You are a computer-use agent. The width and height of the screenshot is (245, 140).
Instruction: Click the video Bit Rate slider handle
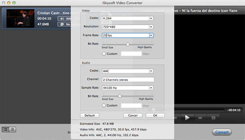point(128,44)
